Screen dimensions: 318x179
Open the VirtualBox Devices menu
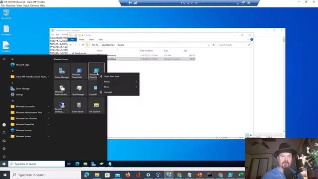(x=34, y=5)
